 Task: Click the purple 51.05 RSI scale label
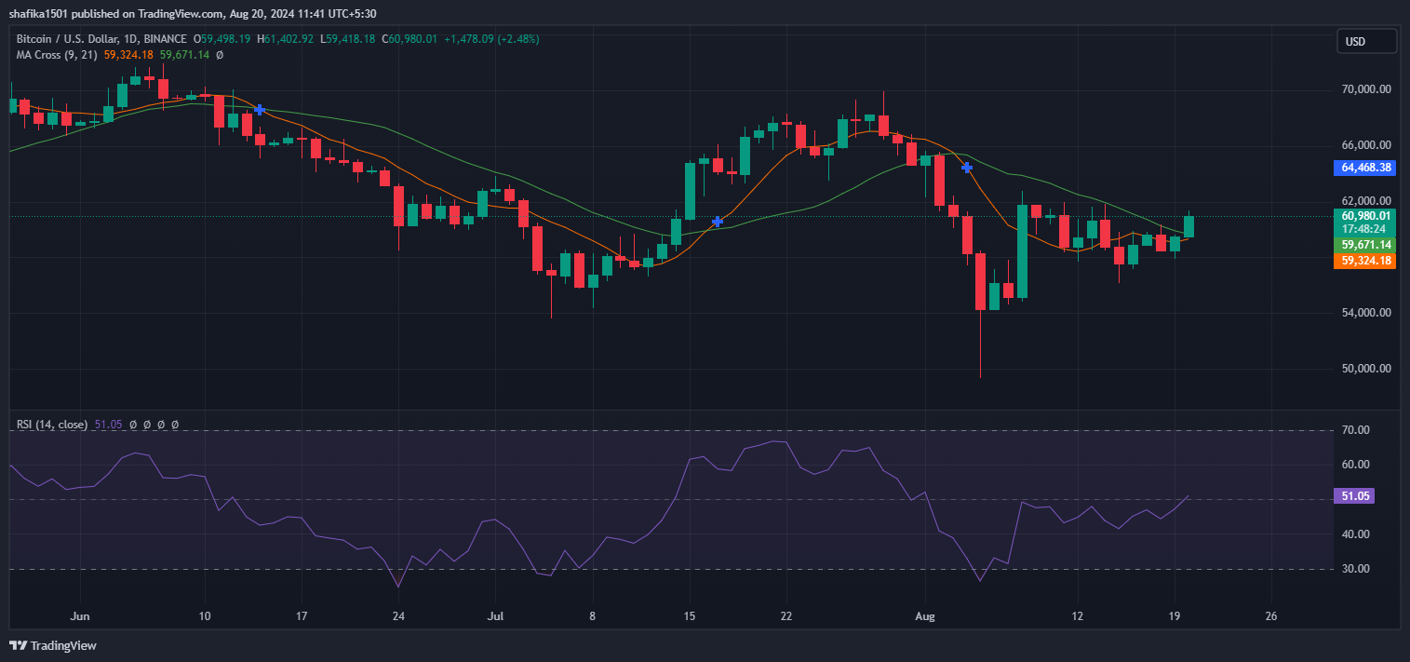(1355, 496)
